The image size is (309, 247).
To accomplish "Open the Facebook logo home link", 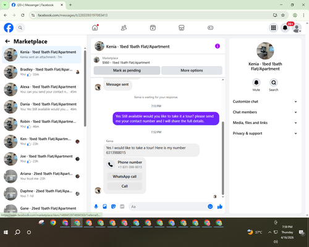I will [9, 28].
